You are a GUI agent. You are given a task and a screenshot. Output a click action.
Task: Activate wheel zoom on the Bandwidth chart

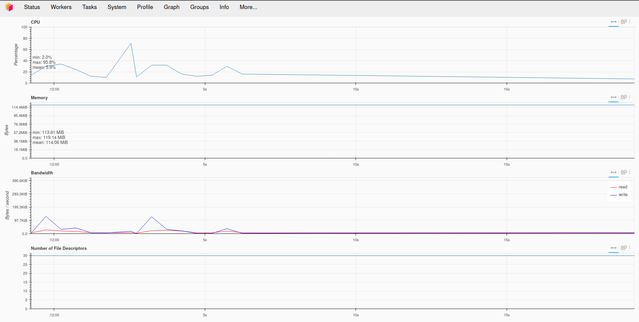pos(624,172)
